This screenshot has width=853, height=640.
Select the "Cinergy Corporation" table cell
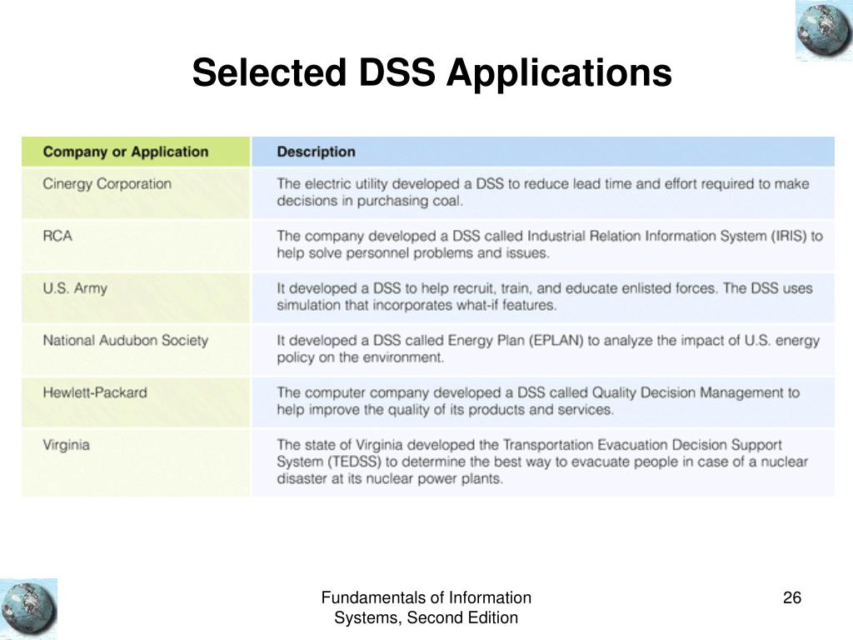[x=136, y=193]
